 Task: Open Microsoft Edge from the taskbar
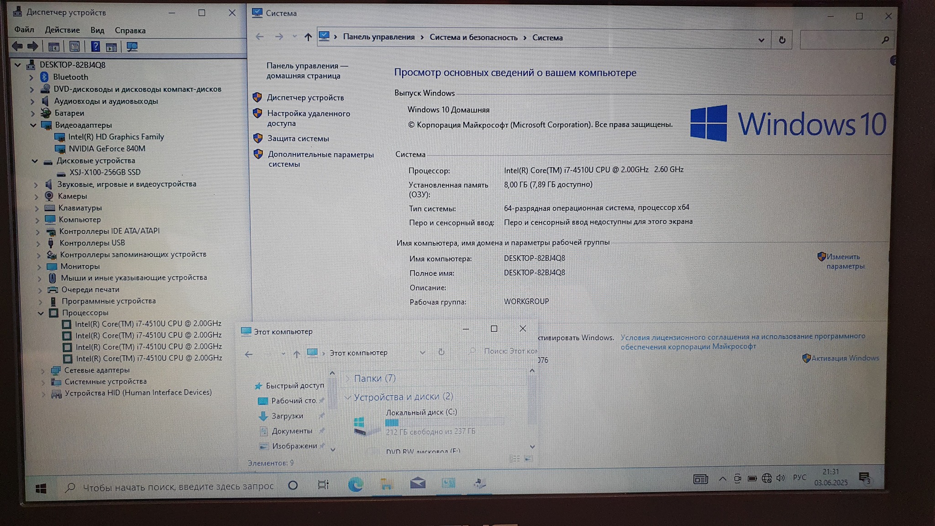coord(356,484)
